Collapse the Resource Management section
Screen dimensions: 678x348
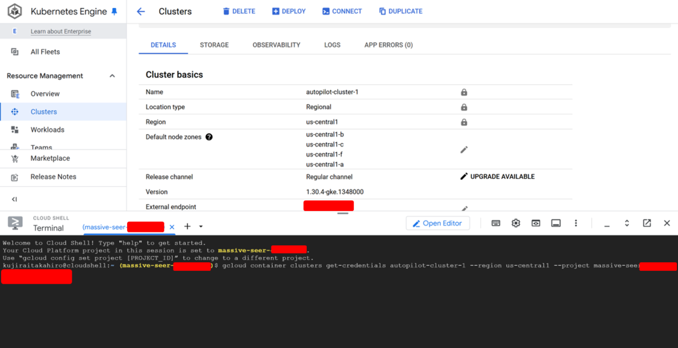tap(112, 76)
